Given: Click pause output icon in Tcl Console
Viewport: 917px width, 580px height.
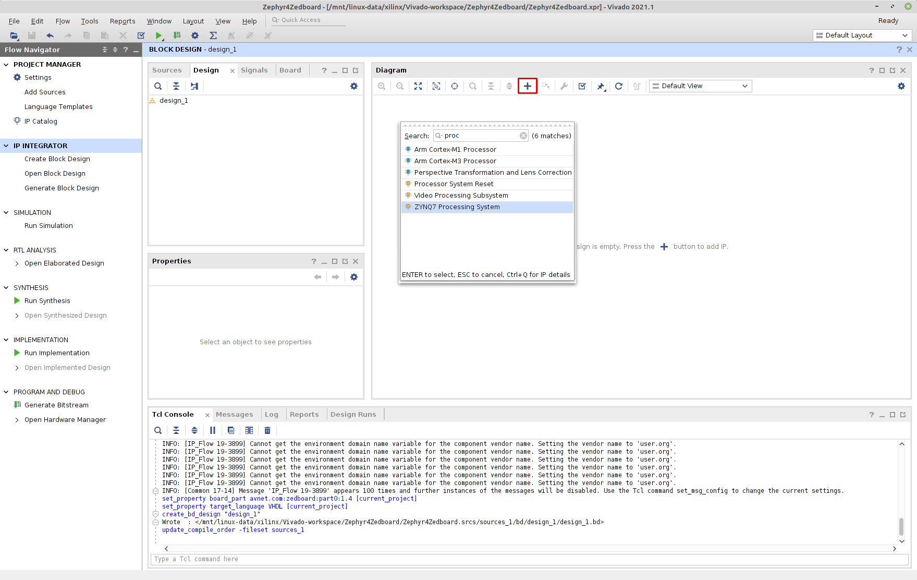Looking at the screenshot, I should pos(213,430).
